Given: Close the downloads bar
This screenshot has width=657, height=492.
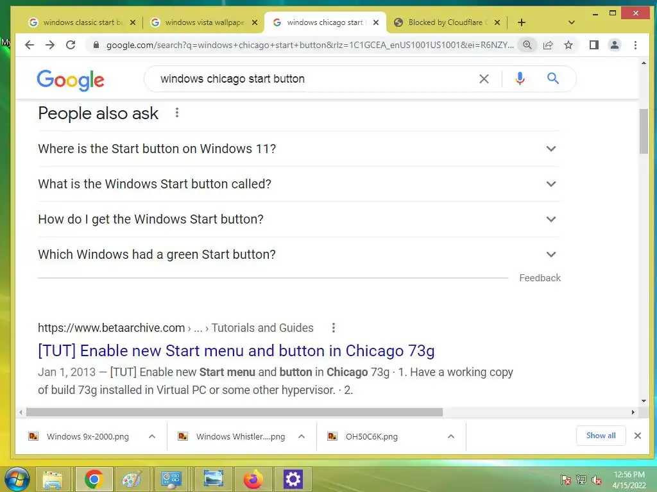Looking at the screenshot, I should tap(637, 436).
